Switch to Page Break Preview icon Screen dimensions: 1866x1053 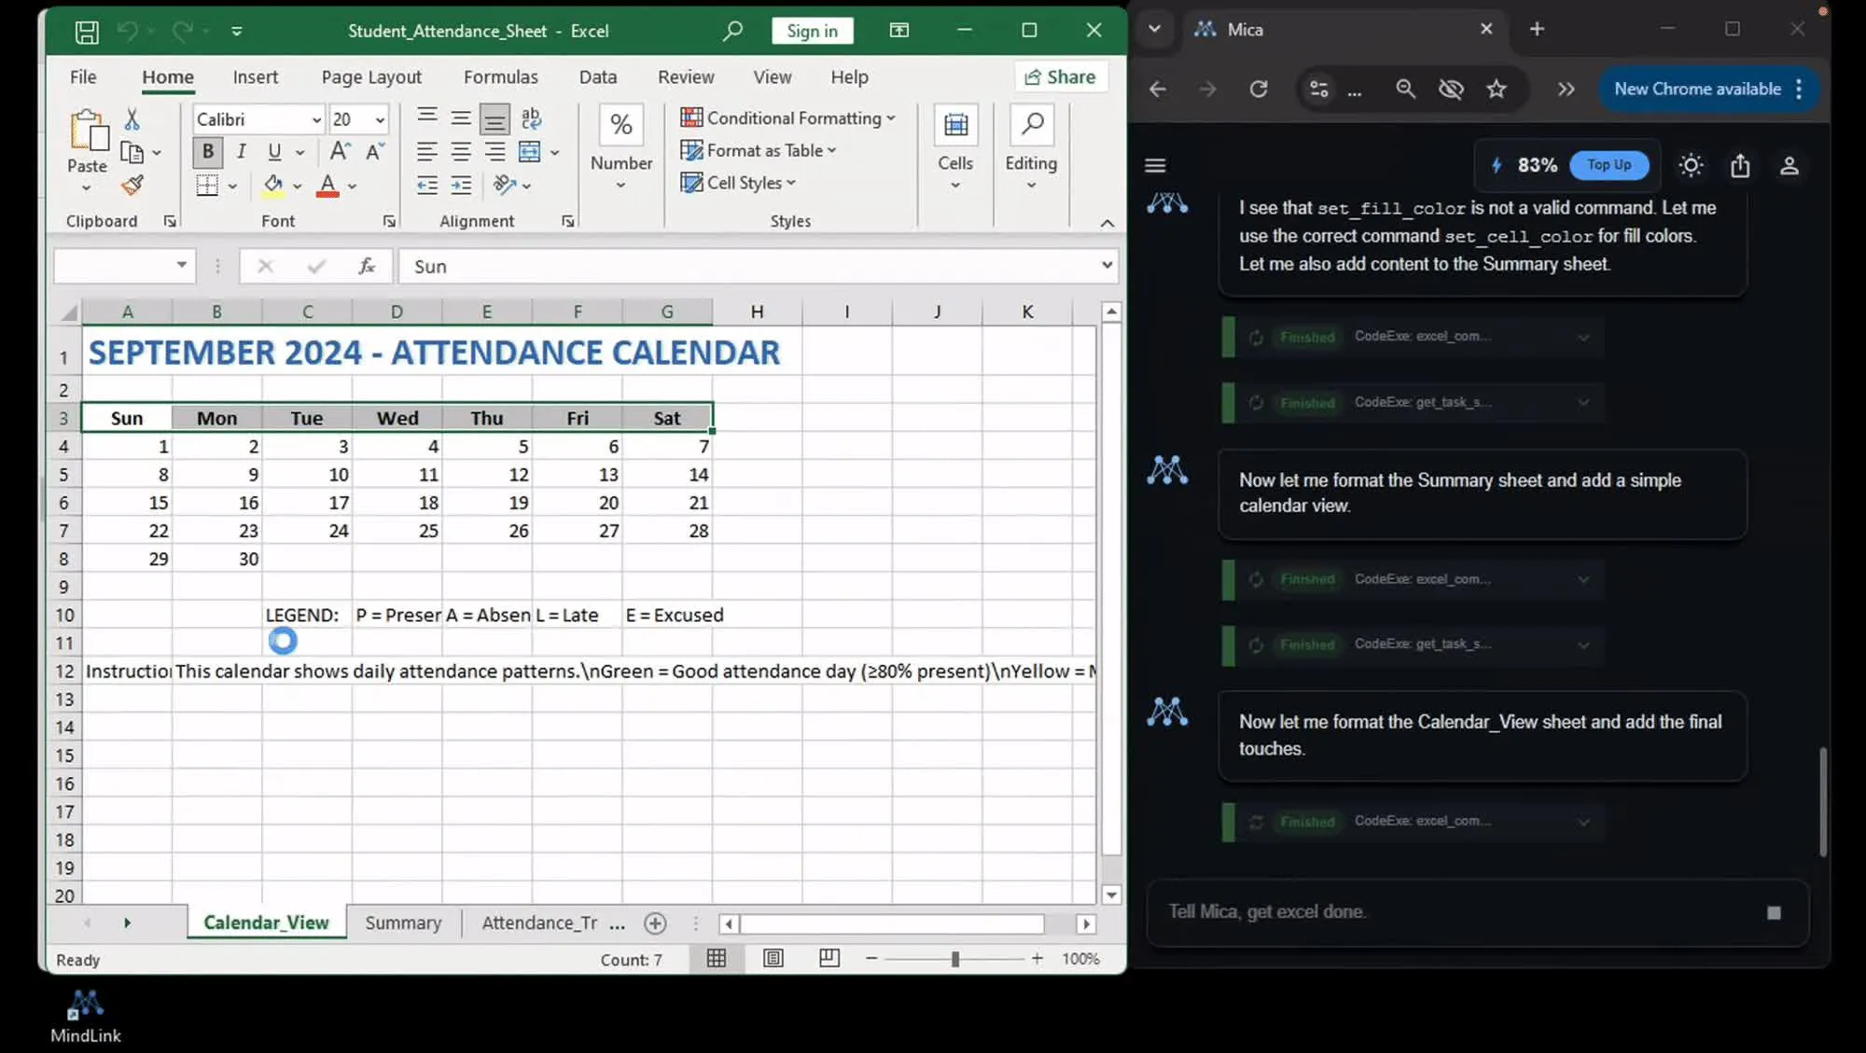[x=829, y=959]
